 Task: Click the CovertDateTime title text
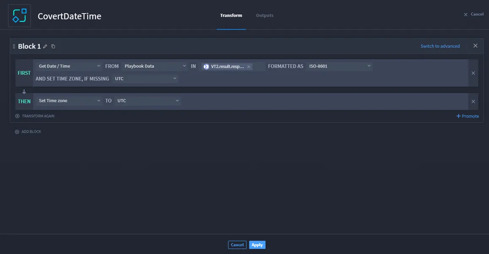coord(70,16)
